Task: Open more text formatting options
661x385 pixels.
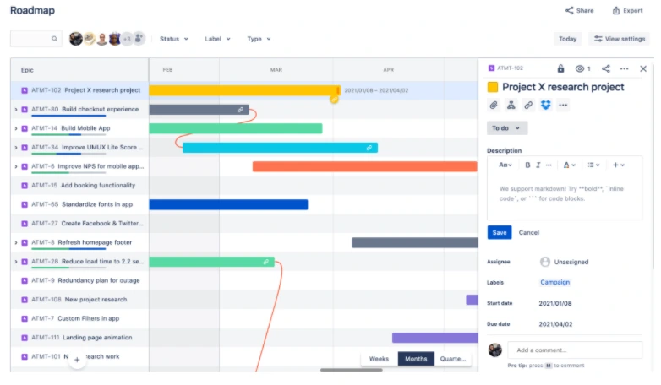Action: tap(549, 165)
